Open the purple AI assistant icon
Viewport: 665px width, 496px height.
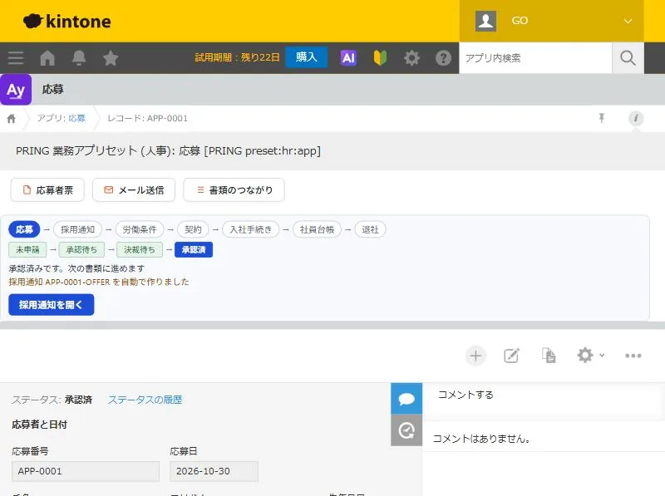coord(348,57)
